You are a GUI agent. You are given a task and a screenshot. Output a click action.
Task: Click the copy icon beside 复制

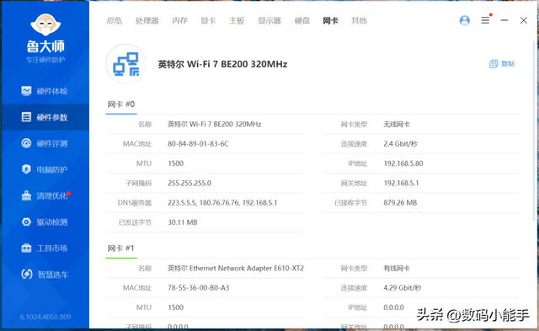click(494, 64)
